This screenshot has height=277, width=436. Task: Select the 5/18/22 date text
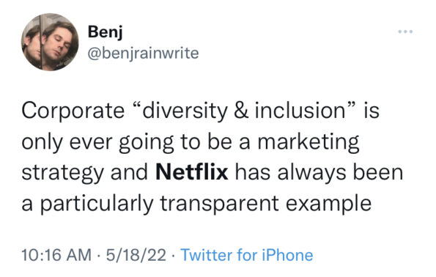136,255
